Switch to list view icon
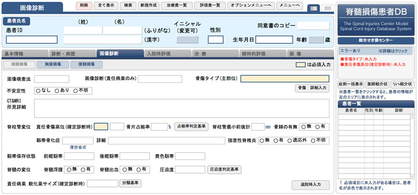418x195 pixels. pyautogui.click(x=327, y=8)
